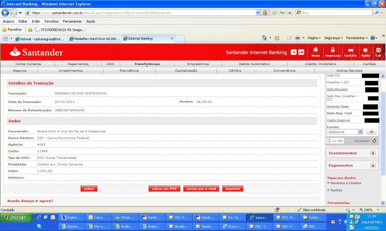Click the browser Forward arrow button
This screenshot has height=231, width=386.
[x=14, y=13]
